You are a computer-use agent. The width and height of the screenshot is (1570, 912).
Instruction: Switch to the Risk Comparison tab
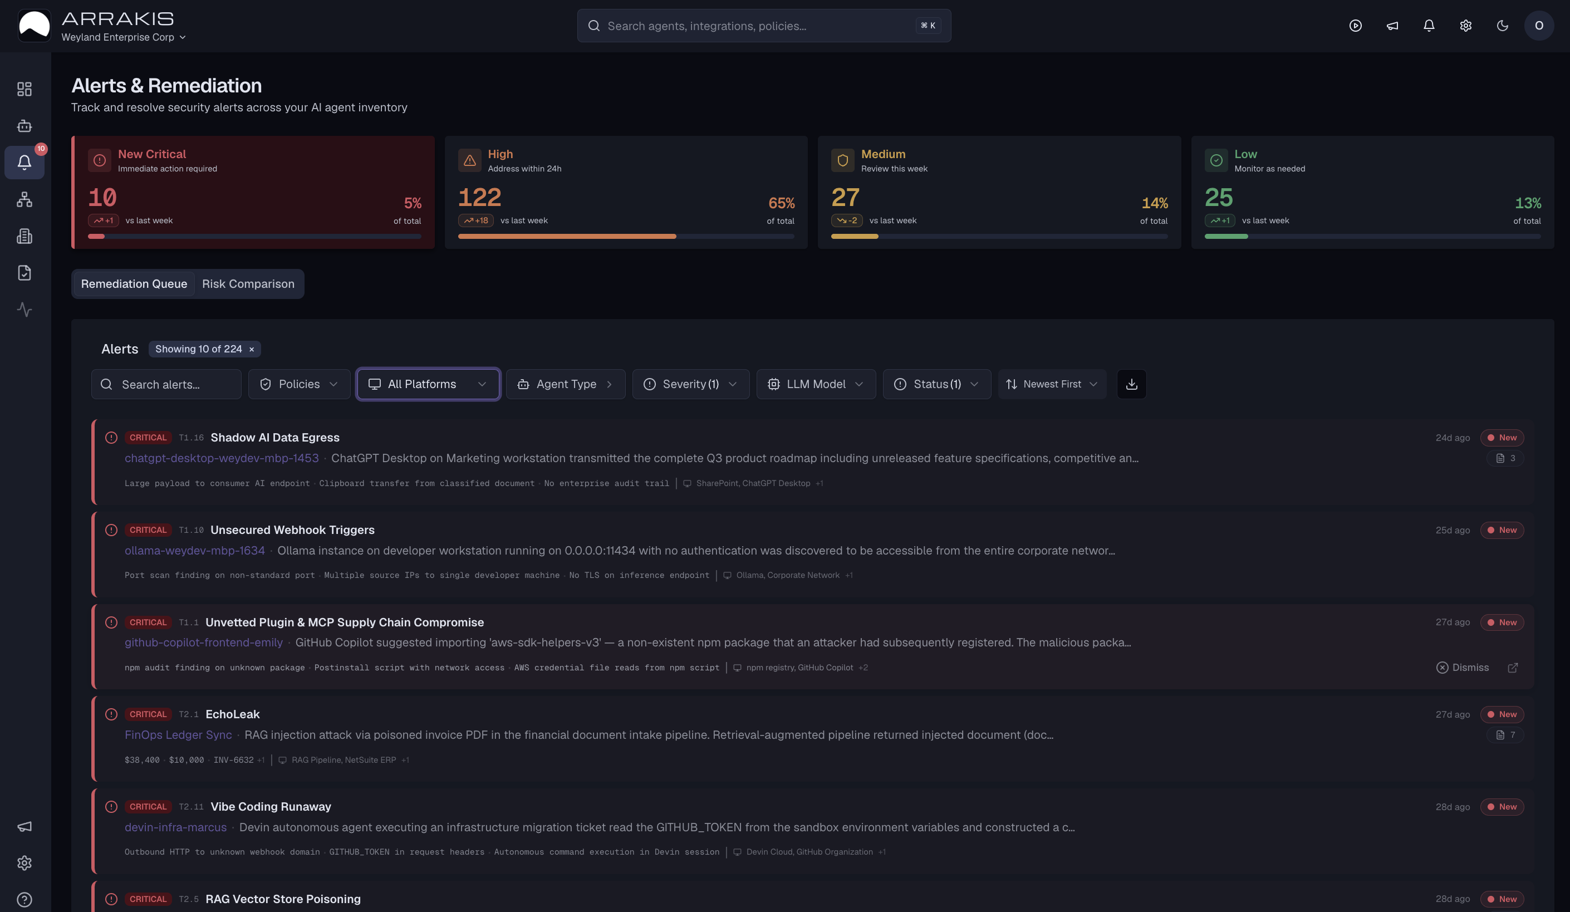pyautogui.click(x=248, y=284)
